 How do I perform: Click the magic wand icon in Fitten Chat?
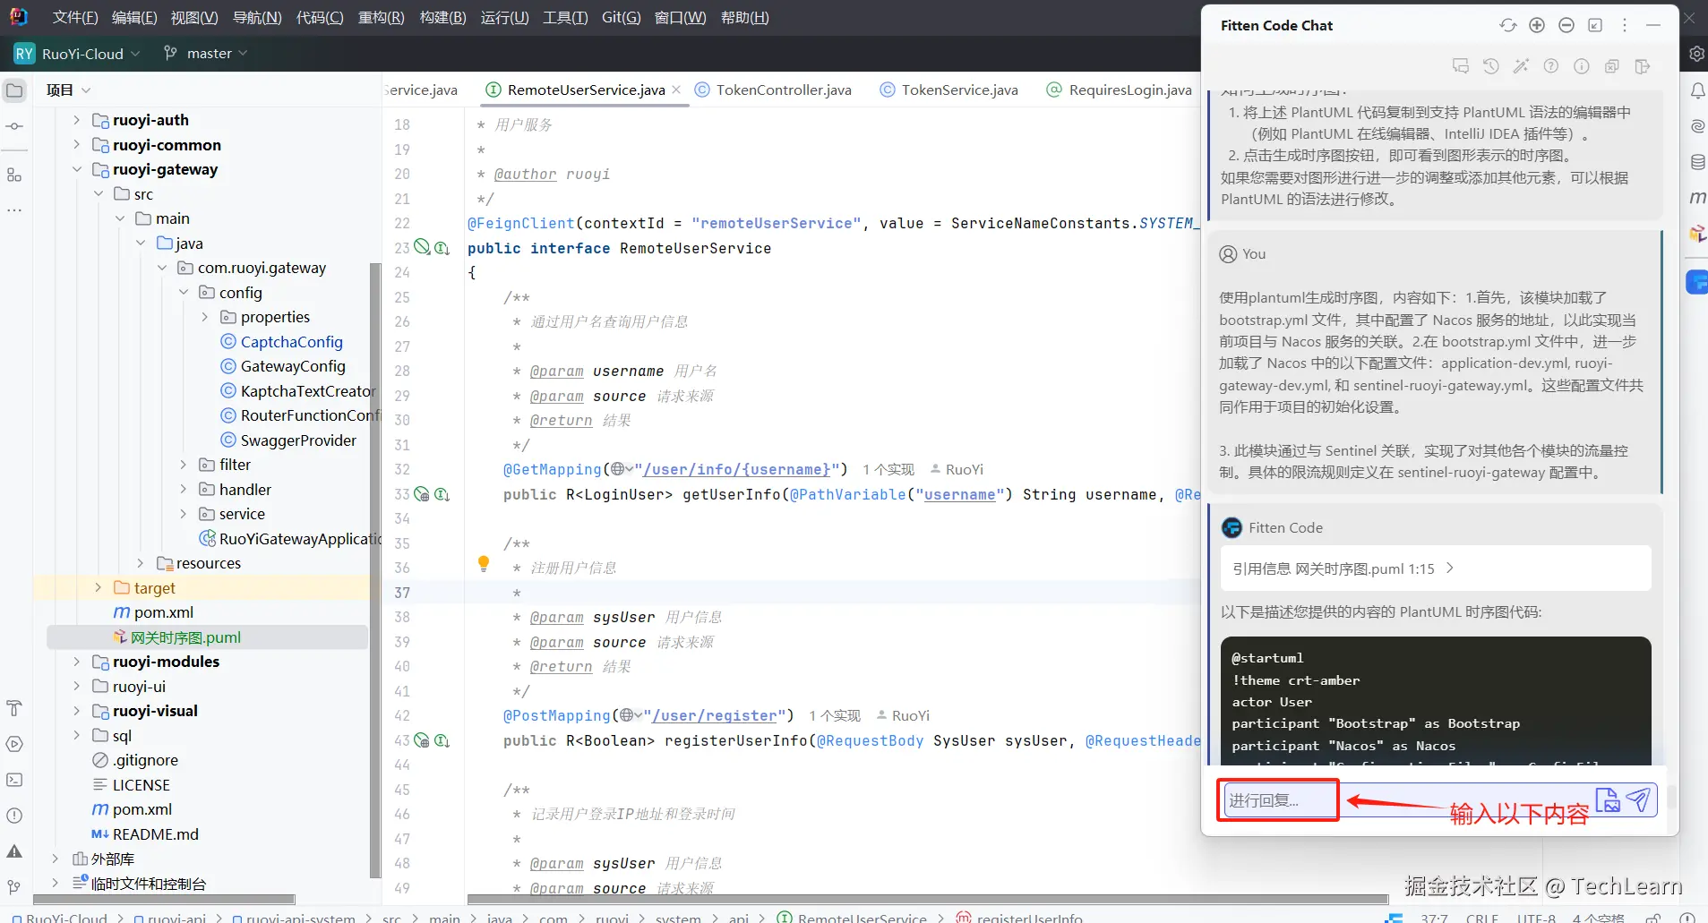tap(1521, 66)
